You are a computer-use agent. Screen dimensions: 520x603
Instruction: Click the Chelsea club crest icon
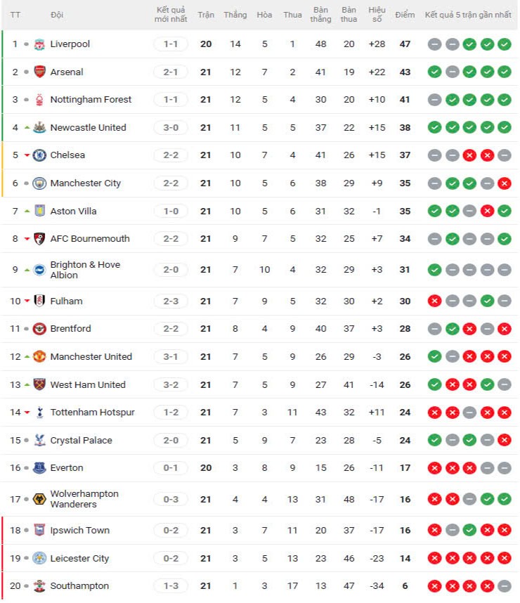[39, 155]
